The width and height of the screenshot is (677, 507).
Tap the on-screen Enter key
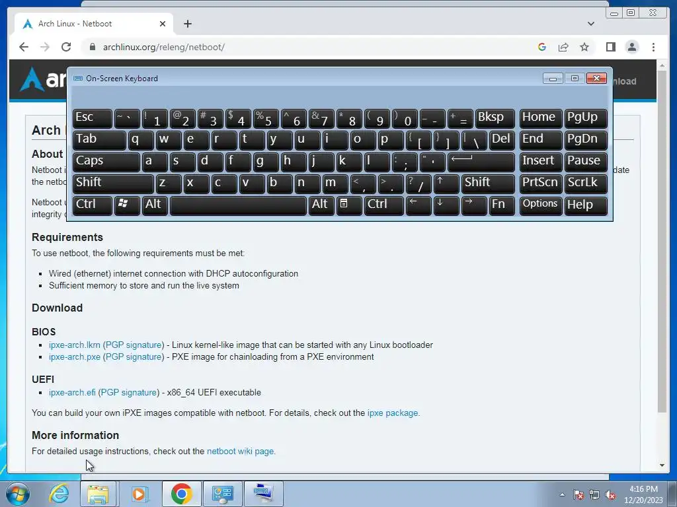tap(481, 162)
